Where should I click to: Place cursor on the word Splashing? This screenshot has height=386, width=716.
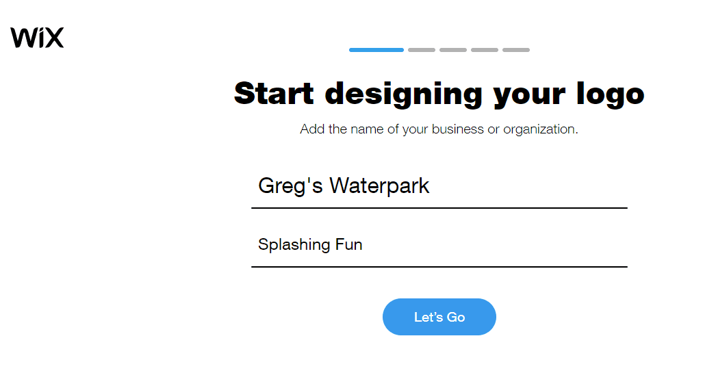pos(294,244)
